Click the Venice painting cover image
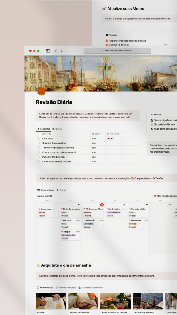177x315 pixels. point(101,74)
